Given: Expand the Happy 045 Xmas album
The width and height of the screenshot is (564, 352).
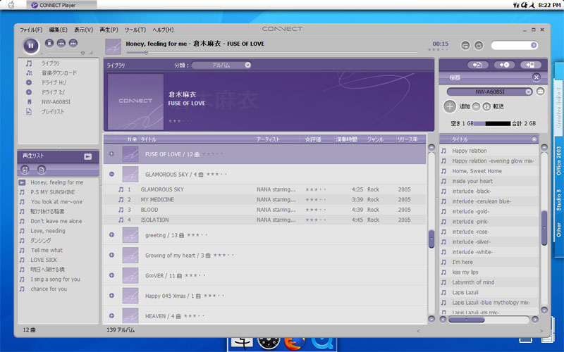Looking at the screenshot, I should [x=111, y=295].
